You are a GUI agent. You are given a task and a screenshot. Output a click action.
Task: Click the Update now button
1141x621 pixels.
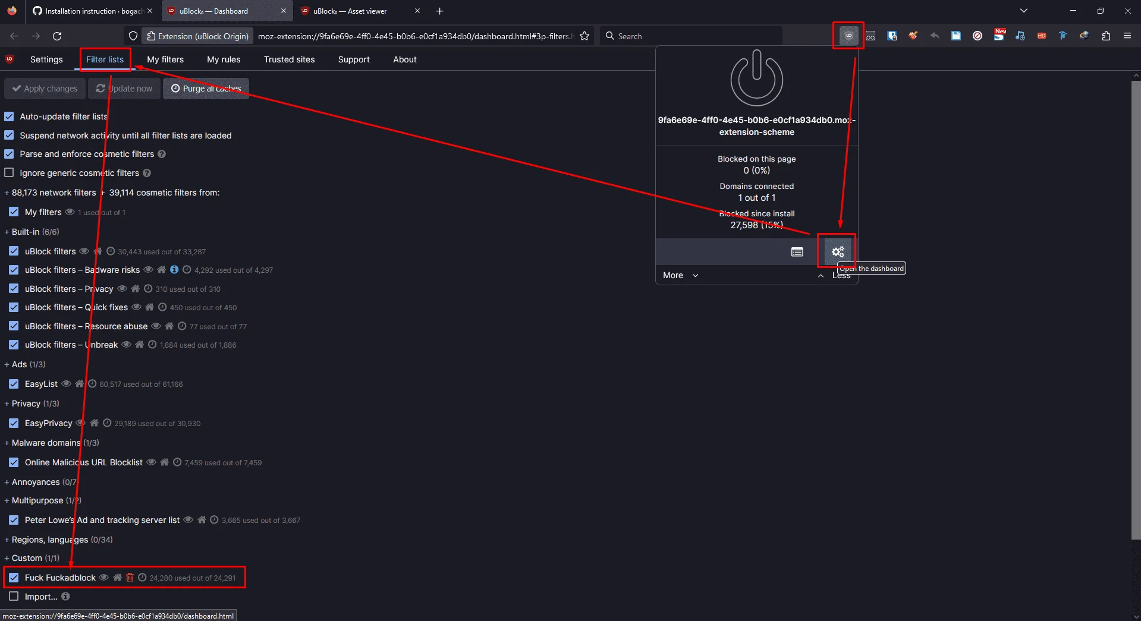[124, 89]
